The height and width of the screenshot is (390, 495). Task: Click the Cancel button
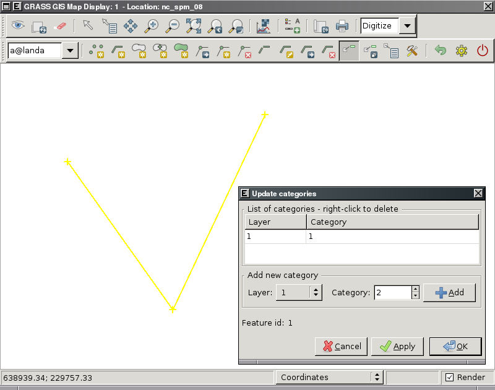tap(342, 347)
